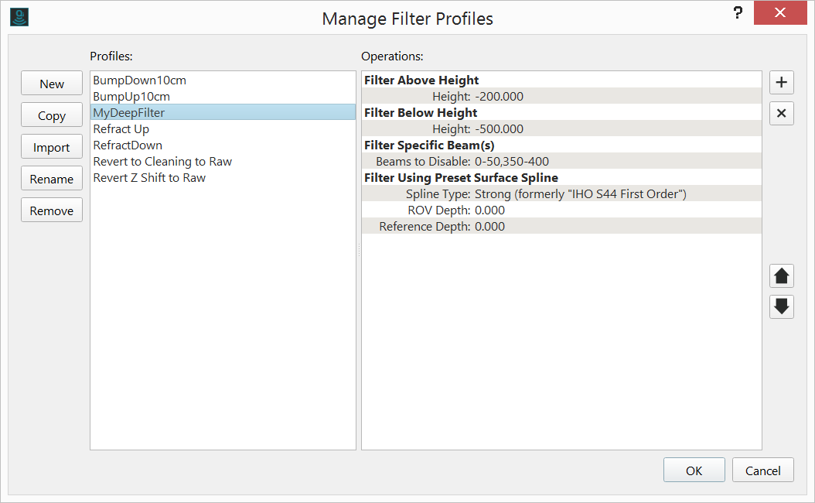
Task: Select Filter Above Height operation
Action: coord(422,80)
